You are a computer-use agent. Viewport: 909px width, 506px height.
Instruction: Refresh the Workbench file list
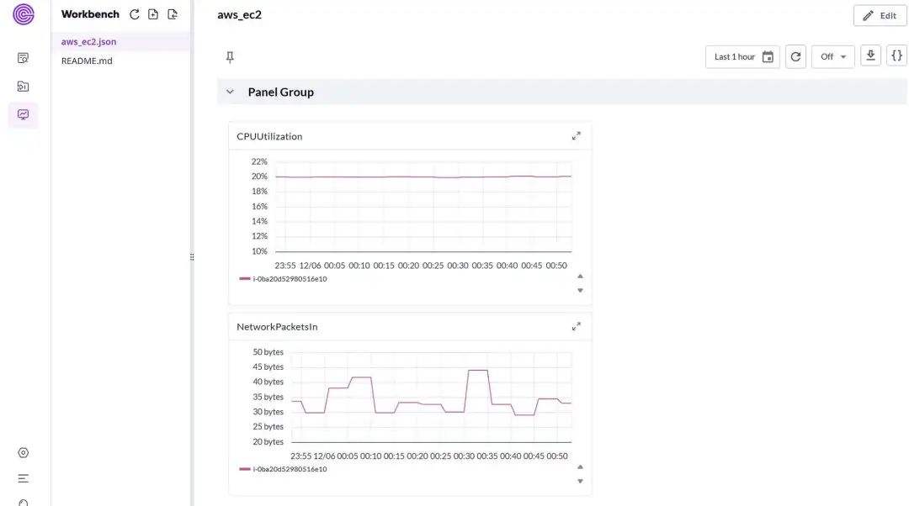pyautogui.click(x=135, y=14)
